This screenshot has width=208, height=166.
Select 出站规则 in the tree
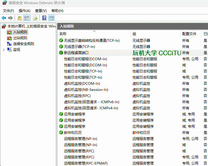click(20, 38)
